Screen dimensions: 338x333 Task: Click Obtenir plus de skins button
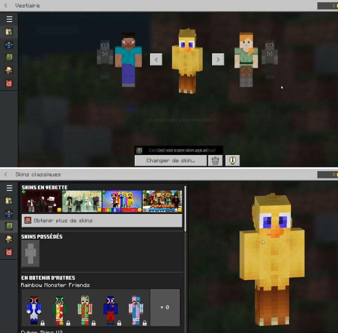click(x=102, y=221)
